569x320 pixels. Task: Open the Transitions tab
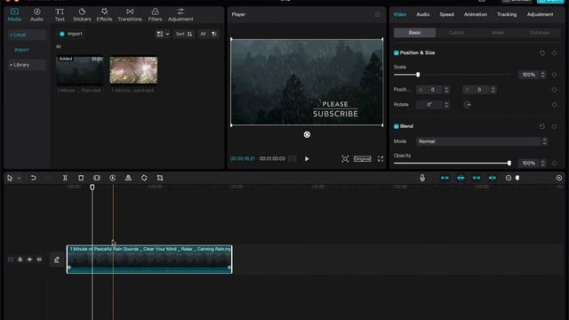(x=130, y=15)
